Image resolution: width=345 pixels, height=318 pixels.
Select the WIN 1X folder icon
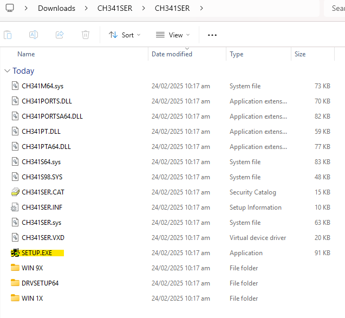coord(15,298)
